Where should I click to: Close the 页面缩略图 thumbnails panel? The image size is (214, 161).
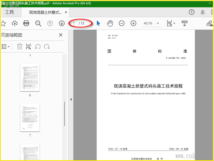pyautogui.click(x=61, y=35)
